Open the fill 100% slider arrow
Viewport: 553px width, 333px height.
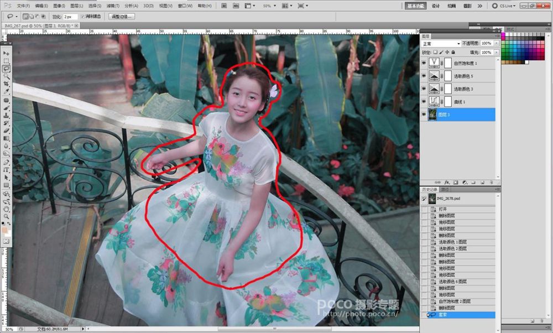coord(496,52)
